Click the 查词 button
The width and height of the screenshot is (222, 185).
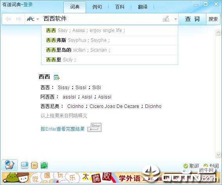click(x=192, y=19)
